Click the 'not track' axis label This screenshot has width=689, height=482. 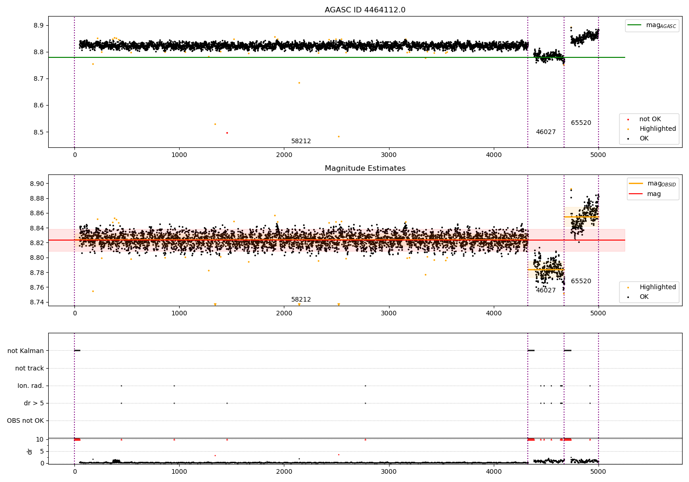pyautogui.click(x=29, y=369)
